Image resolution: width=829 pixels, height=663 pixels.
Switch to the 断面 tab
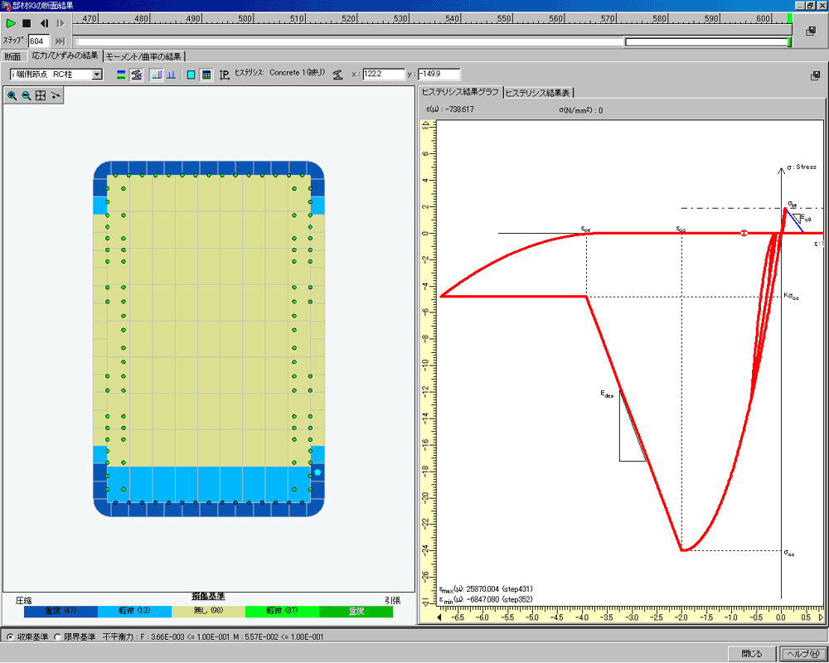[12, 56]
